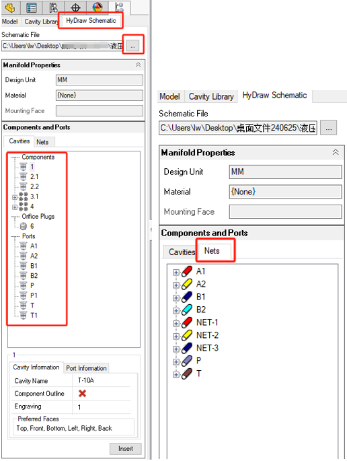Open the first feature manager tab icon
Image resolution: width=347 pixels, height=461 pixels.
(10, 7)
